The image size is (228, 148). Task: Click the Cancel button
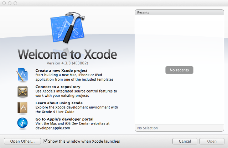[x=185, y=141]
